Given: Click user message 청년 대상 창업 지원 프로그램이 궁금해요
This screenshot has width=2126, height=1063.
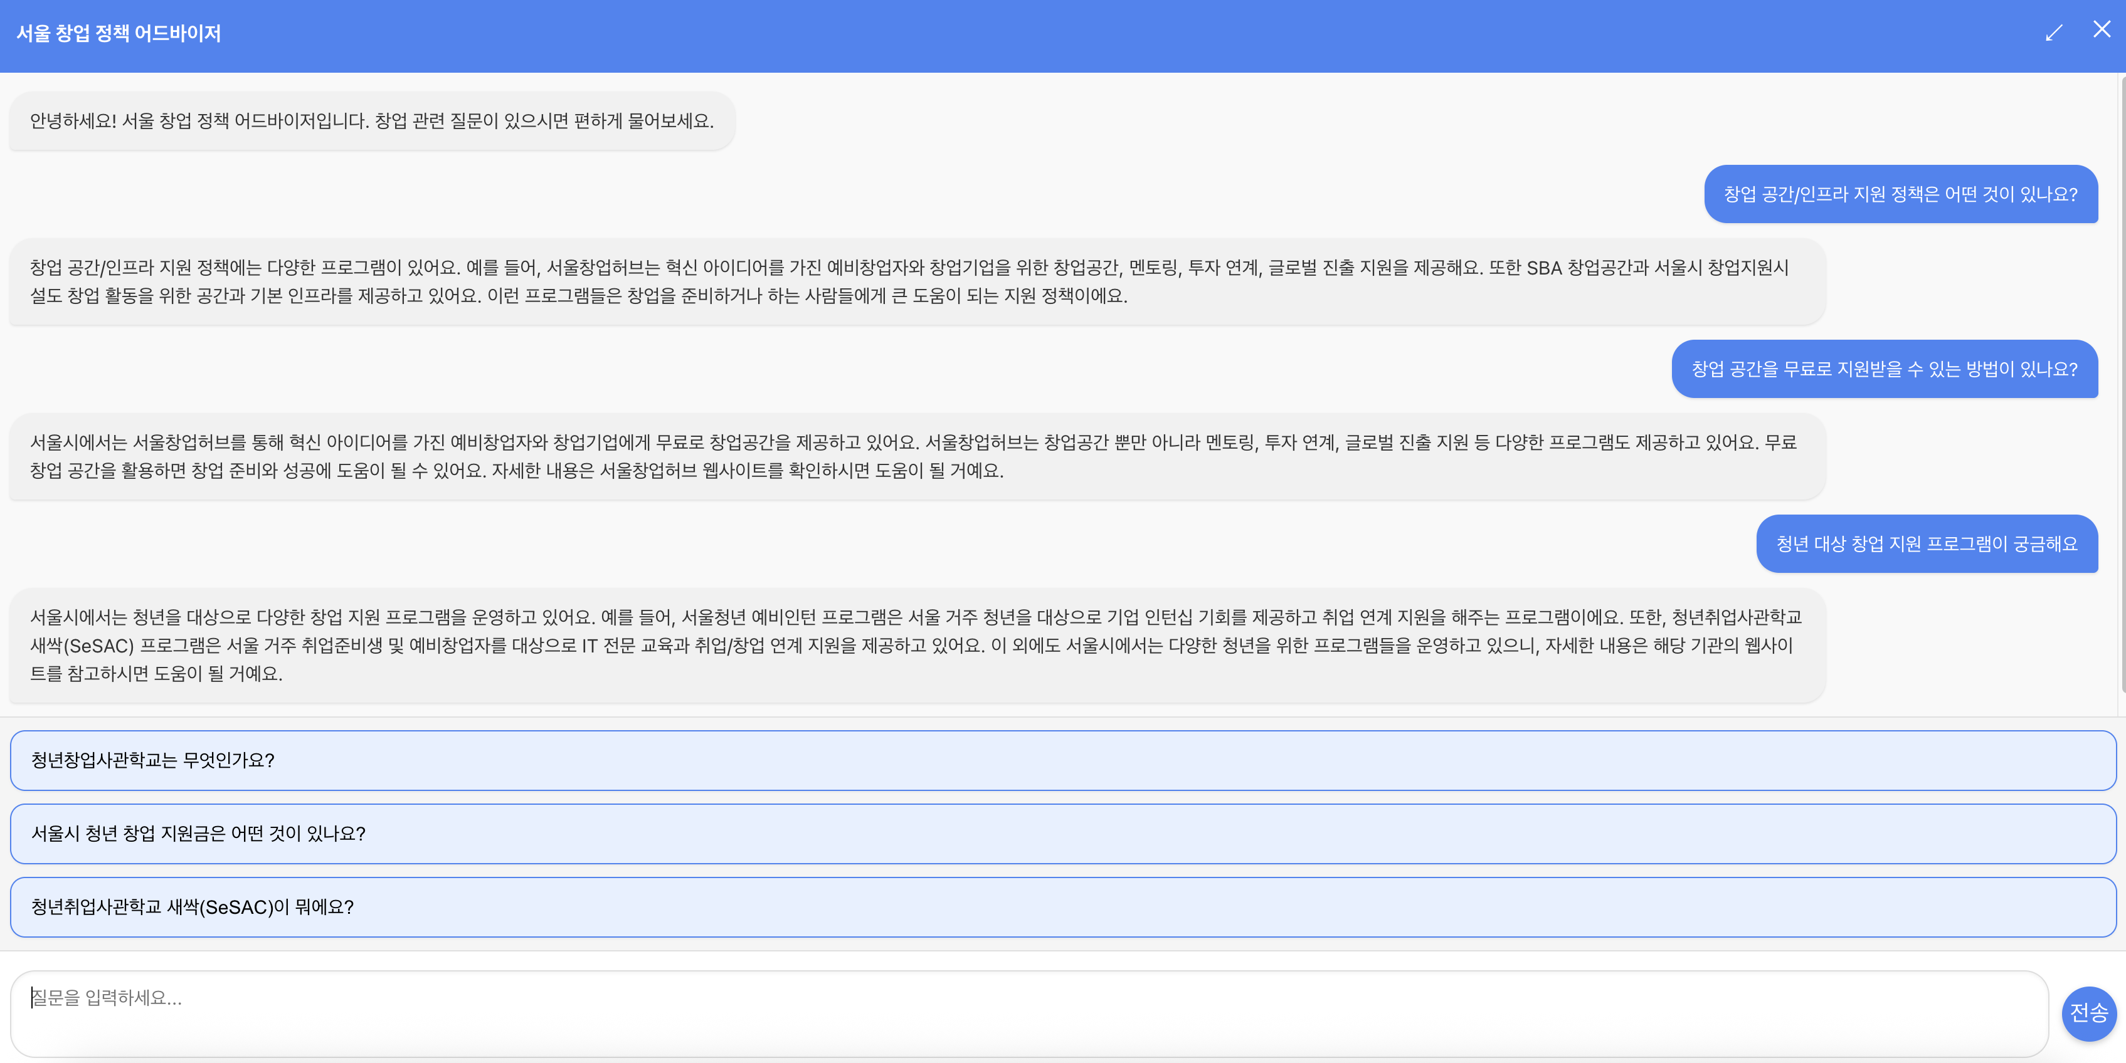Looking at the screenshot, I should 1927,543.
